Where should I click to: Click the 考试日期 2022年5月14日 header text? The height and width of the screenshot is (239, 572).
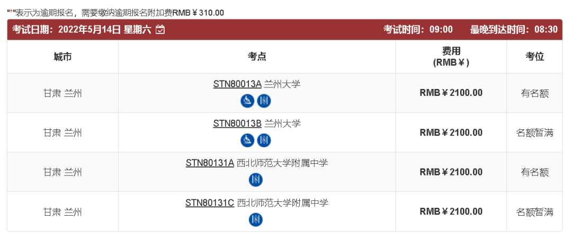[82, 30]
